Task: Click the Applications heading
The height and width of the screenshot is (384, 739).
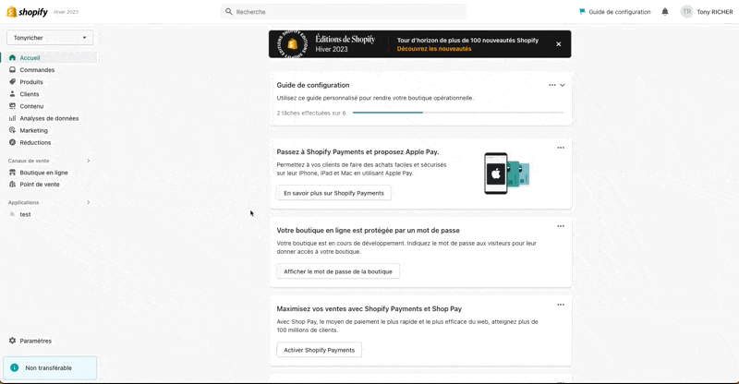Action: (24, 202)
